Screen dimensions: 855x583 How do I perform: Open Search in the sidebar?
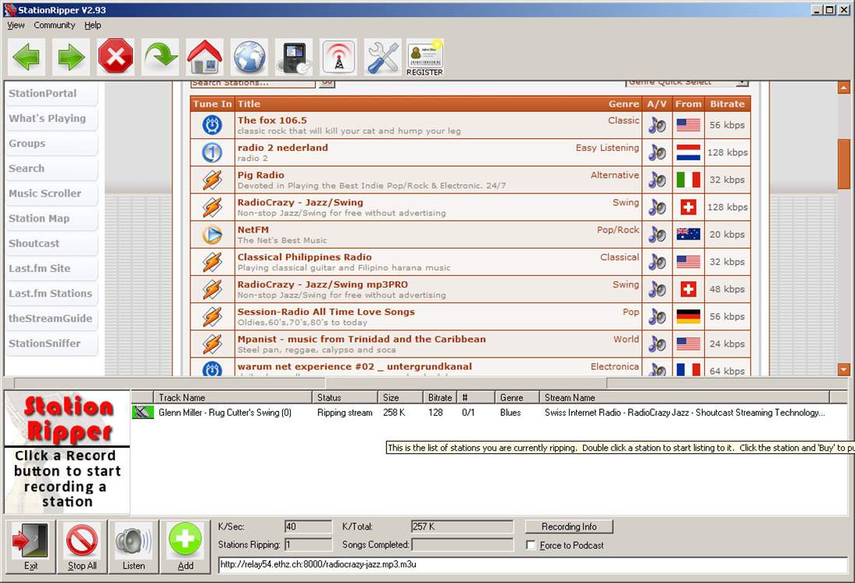51,169
